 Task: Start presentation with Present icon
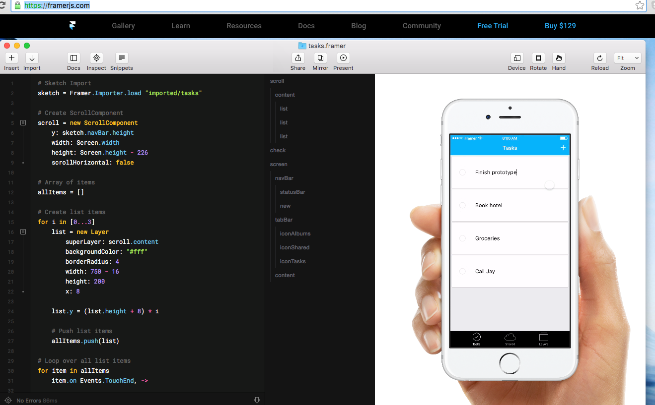tap(343, 58)
